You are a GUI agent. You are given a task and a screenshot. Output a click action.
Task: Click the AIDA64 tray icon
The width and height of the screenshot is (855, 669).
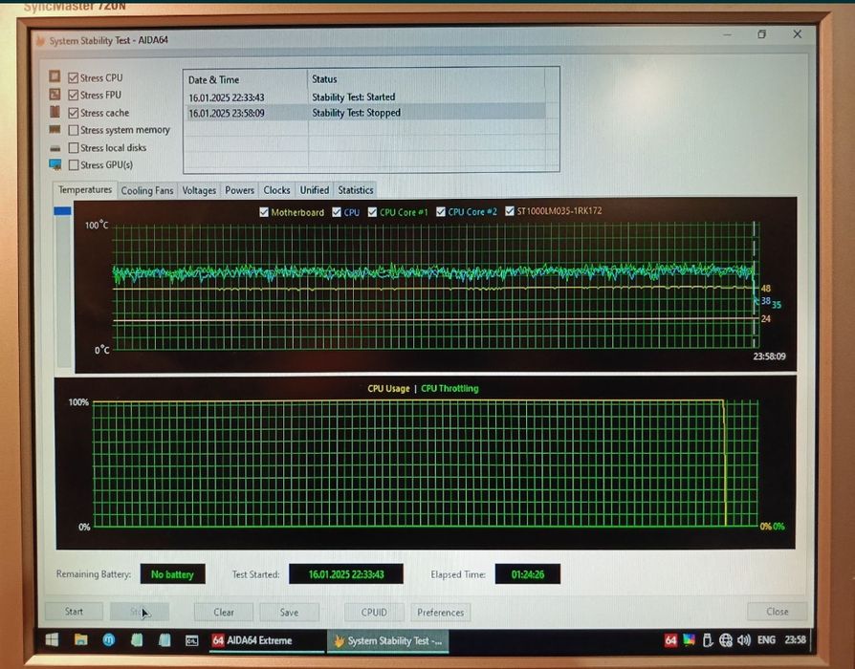pyautogui.click(x=670, y=640)
